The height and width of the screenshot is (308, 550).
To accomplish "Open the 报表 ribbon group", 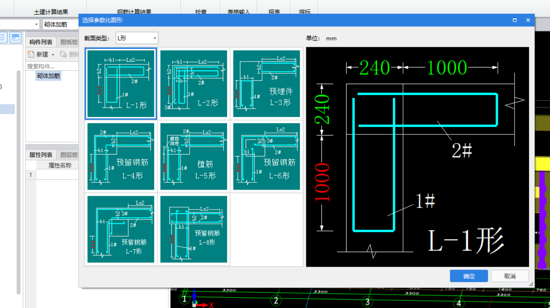I will [x=274, y=12].
